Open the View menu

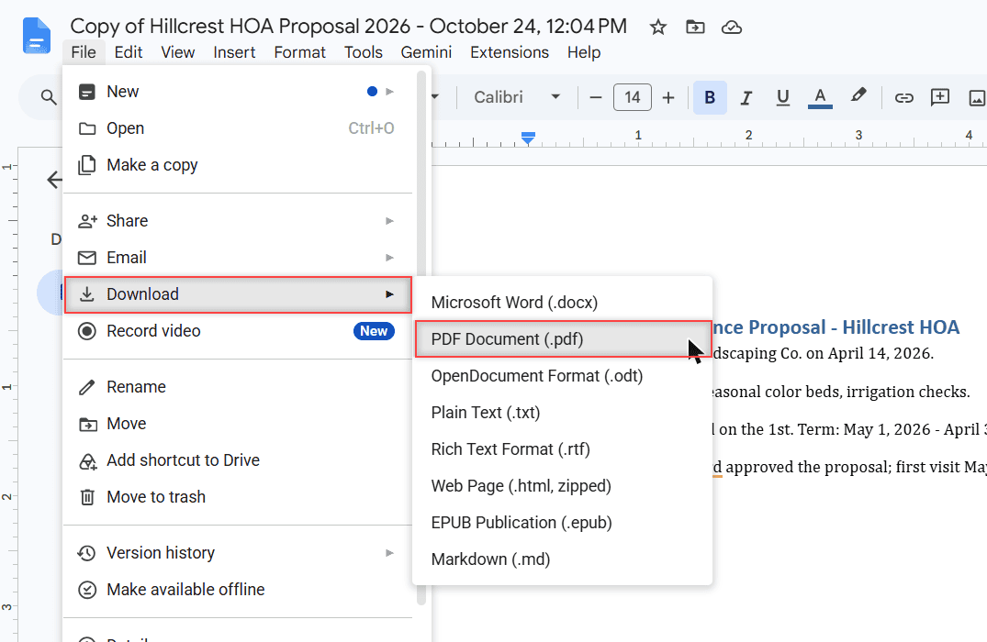point(177,52)
